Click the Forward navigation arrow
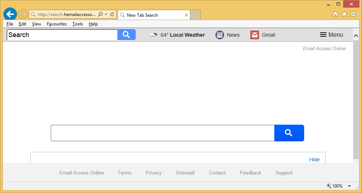 click(23, 15)
